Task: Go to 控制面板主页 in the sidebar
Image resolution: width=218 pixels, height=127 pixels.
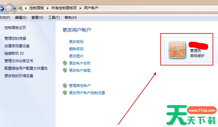Action: (x=15, y=28)
